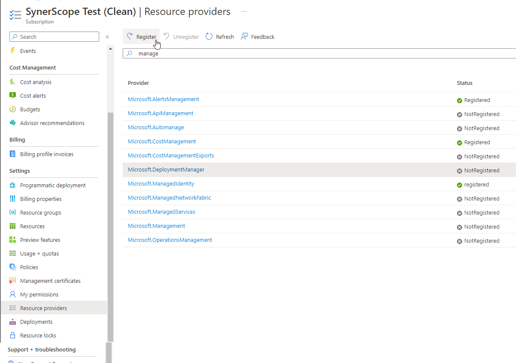Click the Deployments icon in sidebar
Image resolution: width=516 pixels, height=363 pixels.
[13, 321]
